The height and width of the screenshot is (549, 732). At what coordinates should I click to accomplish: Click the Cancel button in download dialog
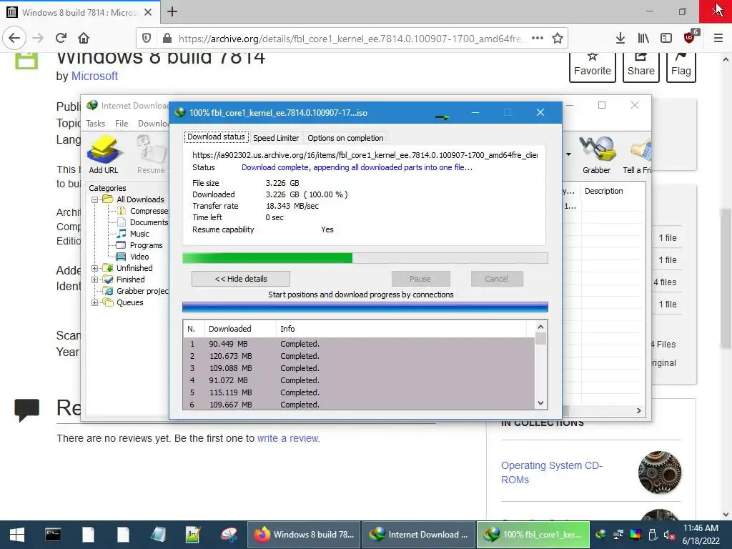pyautogui.click(x=496, y=279)
